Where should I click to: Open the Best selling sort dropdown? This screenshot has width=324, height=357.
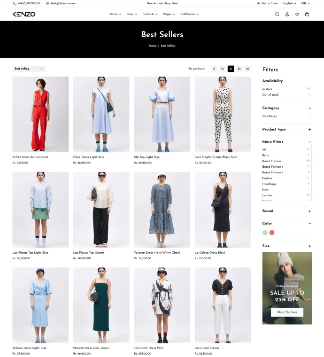[x=29, y=69]
